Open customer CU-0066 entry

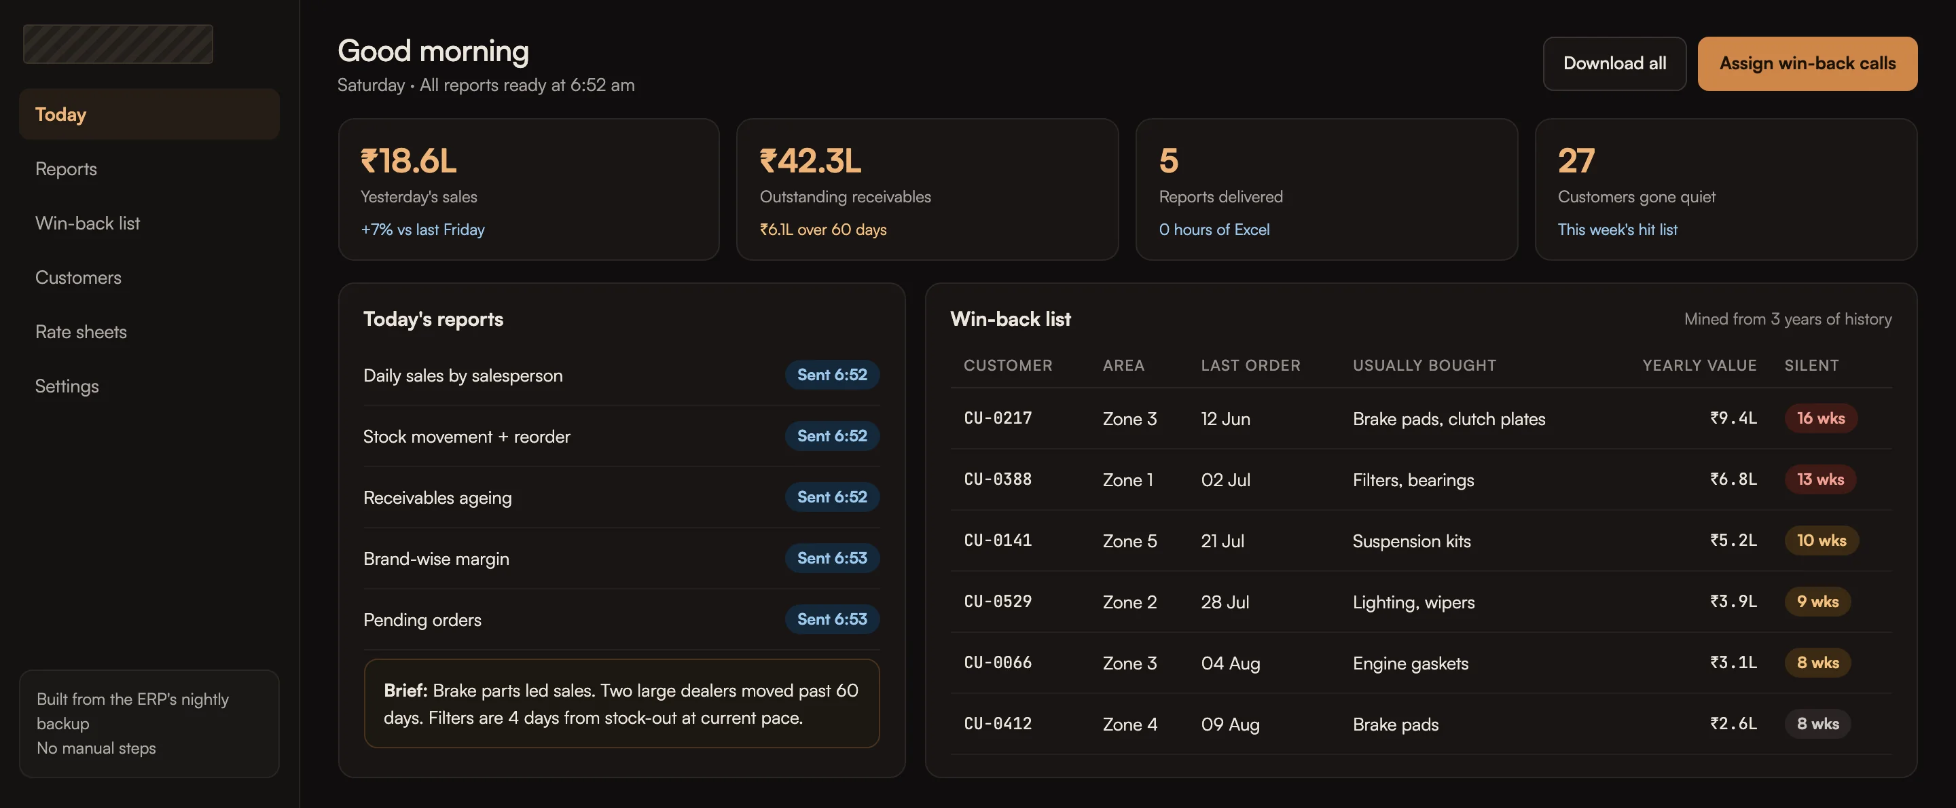tap(1421, 663)
